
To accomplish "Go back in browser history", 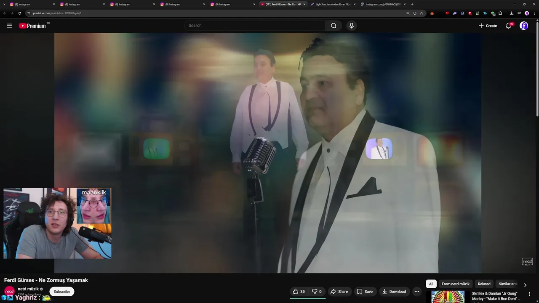I will click(x=5, y=13).
